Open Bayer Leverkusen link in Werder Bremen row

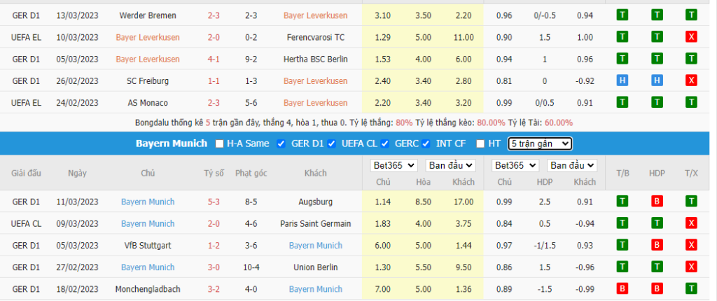click(316, 15)
